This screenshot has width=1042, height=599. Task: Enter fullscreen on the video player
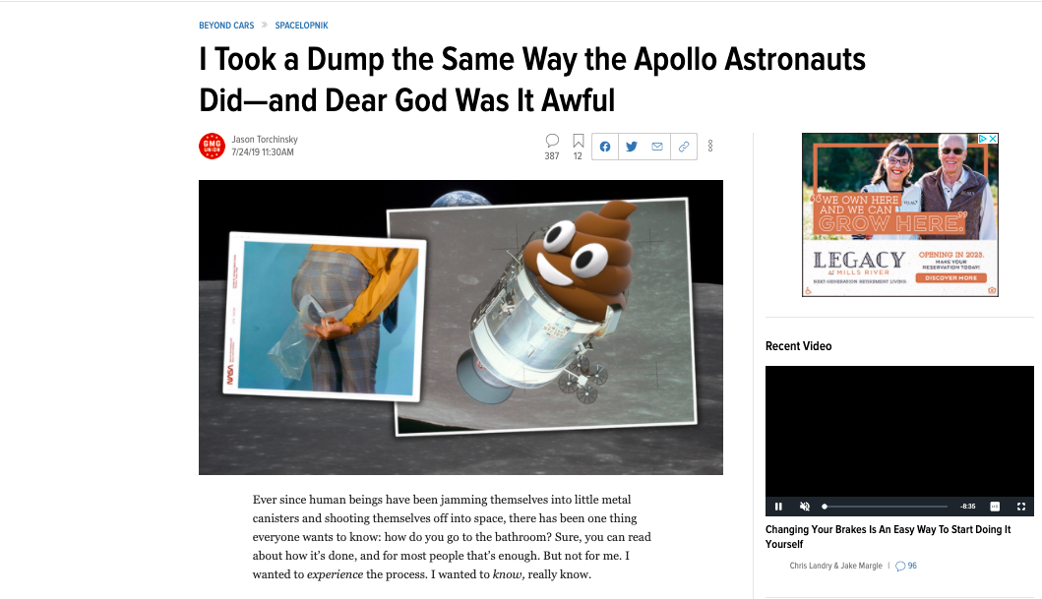1021,507
